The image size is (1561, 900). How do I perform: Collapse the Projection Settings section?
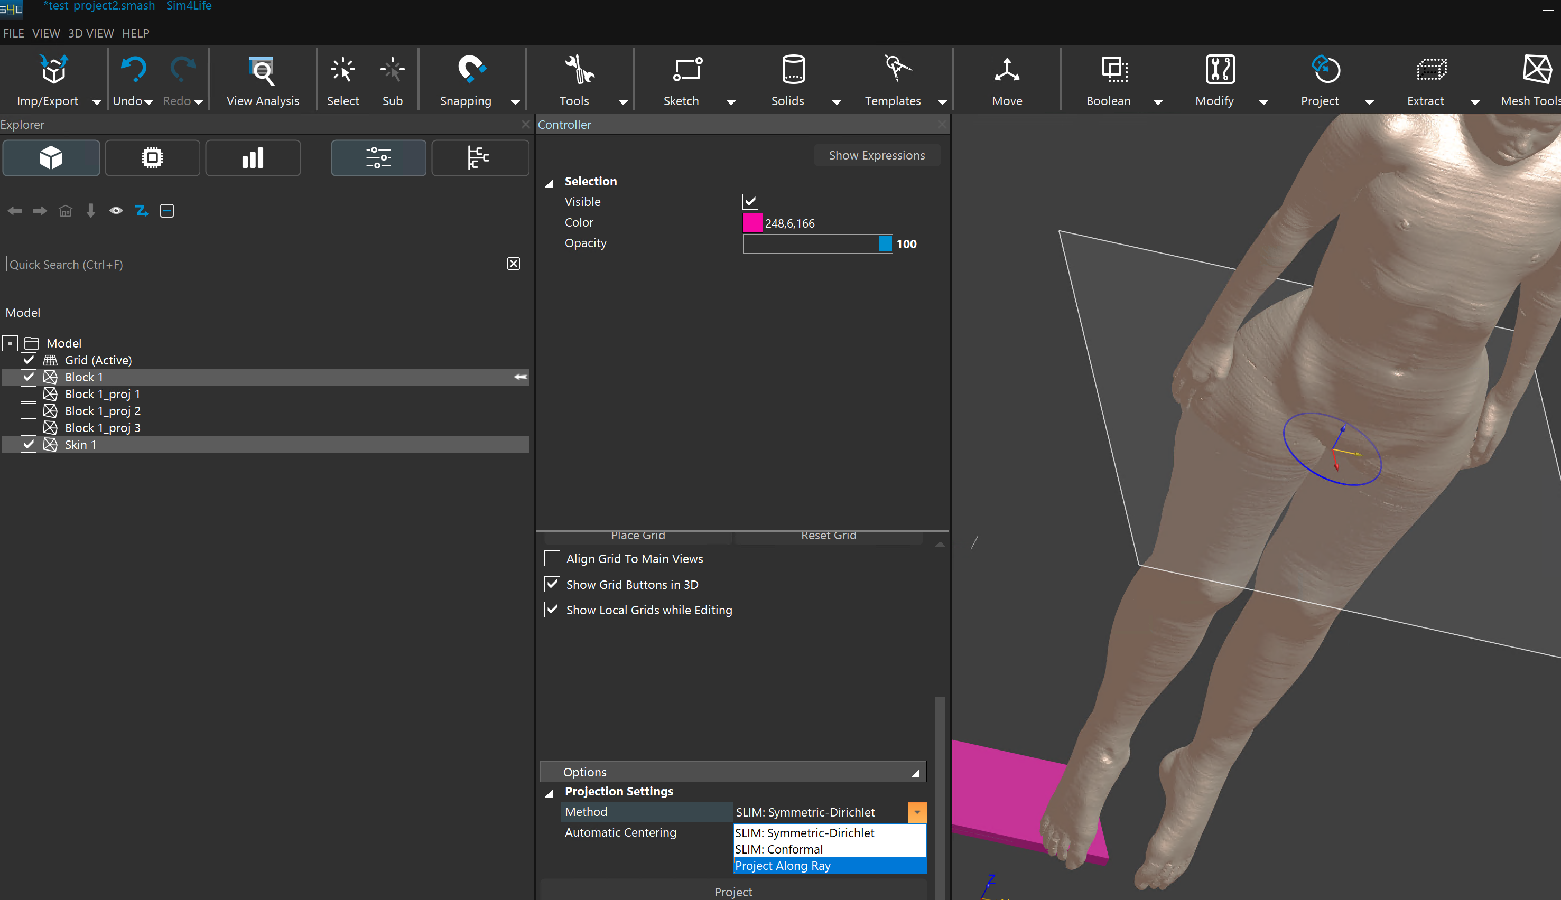pos(549,792)
